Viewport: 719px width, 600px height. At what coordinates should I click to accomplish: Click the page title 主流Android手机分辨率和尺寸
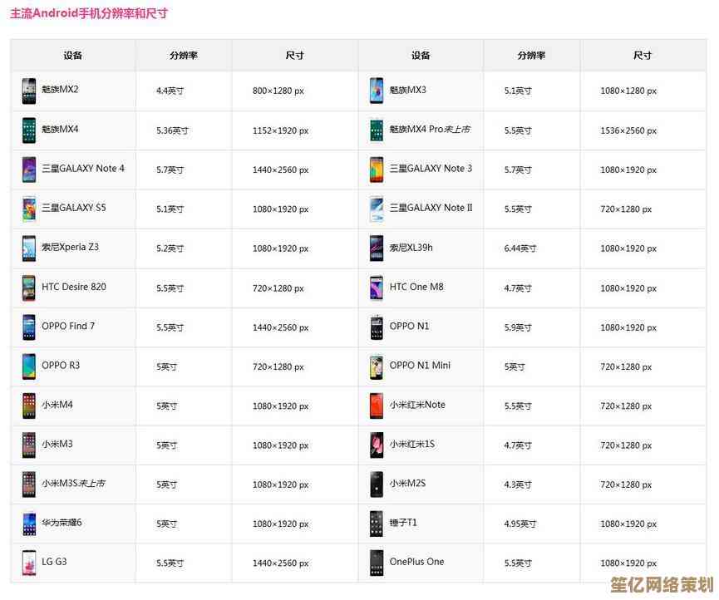click(x=89, y=14)
